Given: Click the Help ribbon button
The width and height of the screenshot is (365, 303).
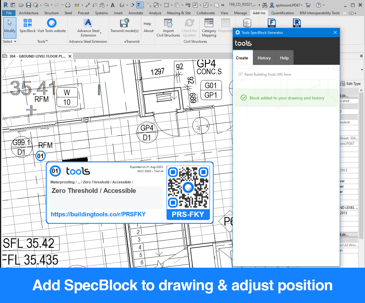Looking at the screenshot, I should point(147,24).
